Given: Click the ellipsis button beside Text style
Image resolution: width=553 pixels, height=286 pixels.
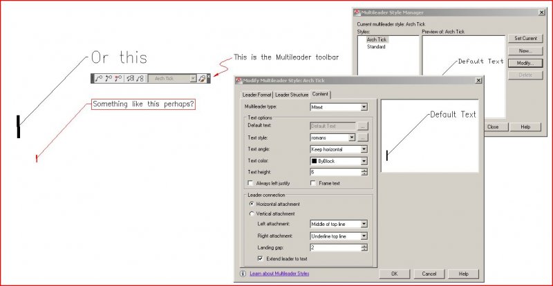Looking at the screenshot, I should click(362, 137).
